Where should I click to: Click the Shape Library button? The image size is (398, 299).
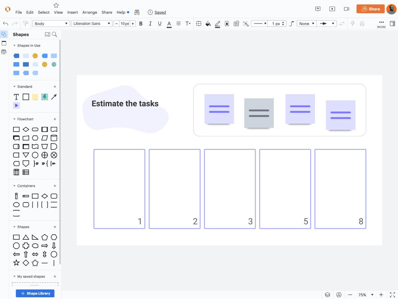click(x=35, y=294)
